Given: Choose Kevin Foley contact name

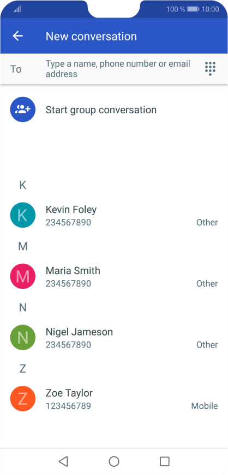Looking at the screenshot, I should [x=71, y=210].
